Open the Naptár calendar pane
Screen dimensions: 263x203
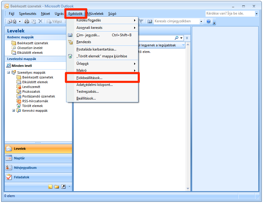click(38, 158)
